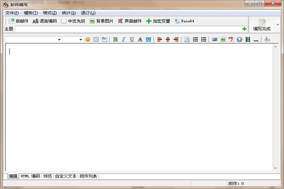Click the font color icon
284x189 pixels.
140,40
